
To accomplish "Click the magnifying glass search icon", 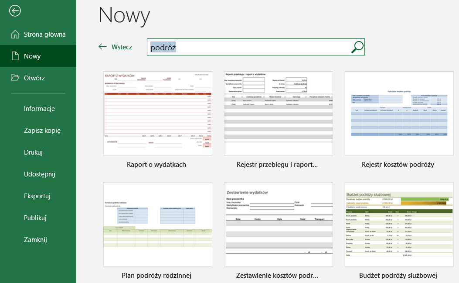I will pyautogui.click(x=357, y=47).
